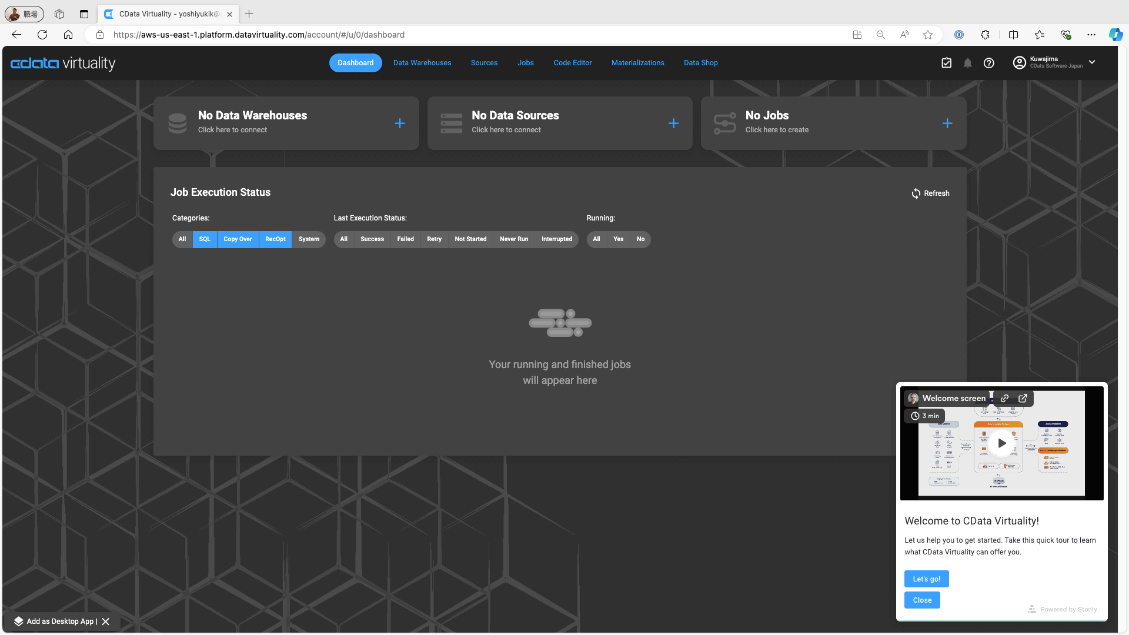Copy welcome video link icon
The height and width of the screenshot is (635, 1129).
pyautogui.click(x=1004, y=399)
